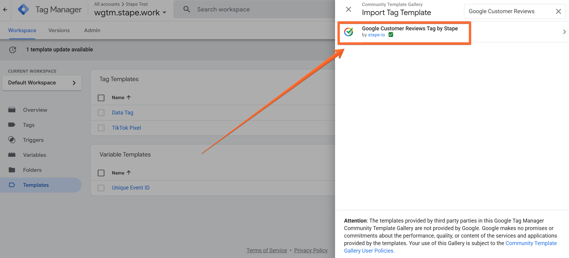Viewport: 569px width, 258px height.
Task: Switch to the Admin tab
Action: tap(92, 30)
